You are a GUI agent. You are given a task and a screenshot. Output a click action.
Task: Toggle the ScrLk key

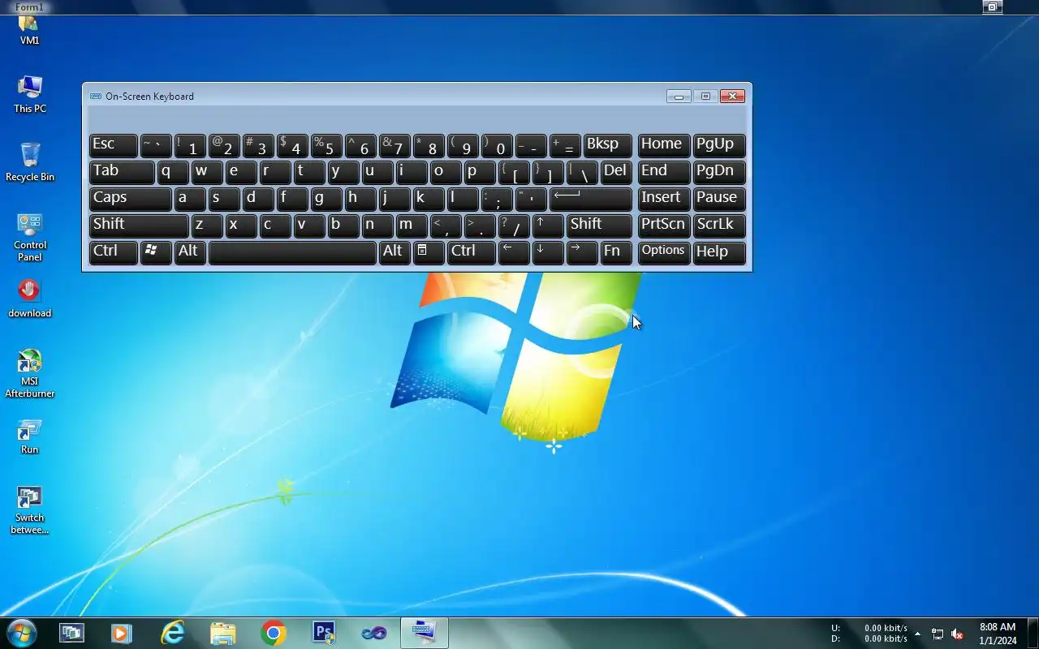(719, 226)
